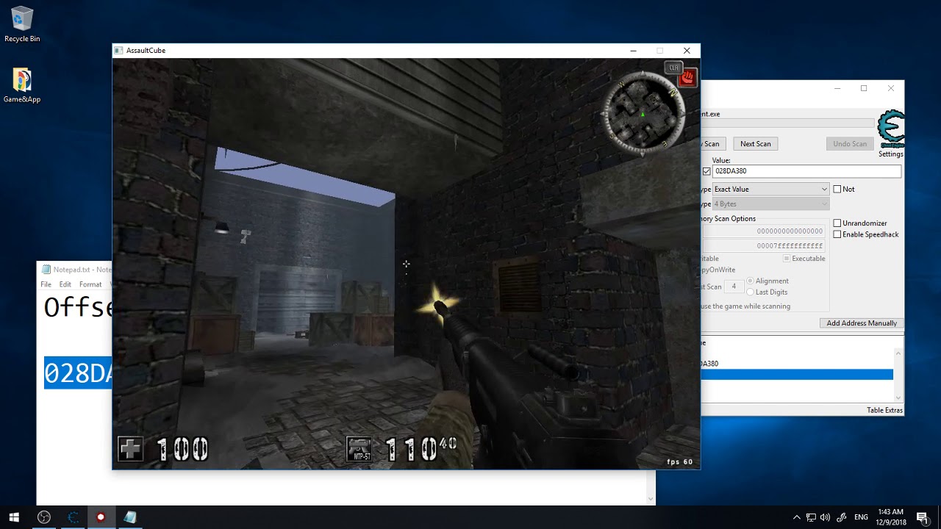Click the scan start address field of zeros
The width and height of the screenshot is (941, 529).
pos(765,231)
